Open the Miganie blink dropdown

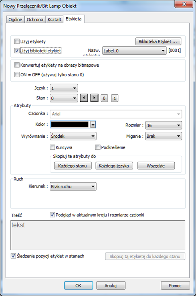164,136
